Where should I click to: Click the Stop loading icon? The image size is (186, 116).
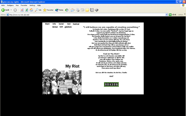[22, 10]
